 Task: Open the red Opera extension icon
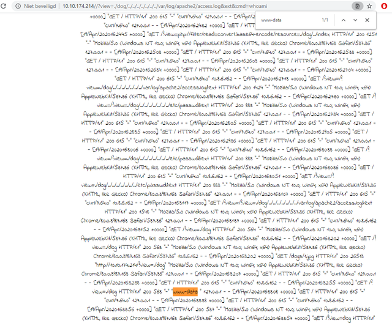tap(384, 6)
